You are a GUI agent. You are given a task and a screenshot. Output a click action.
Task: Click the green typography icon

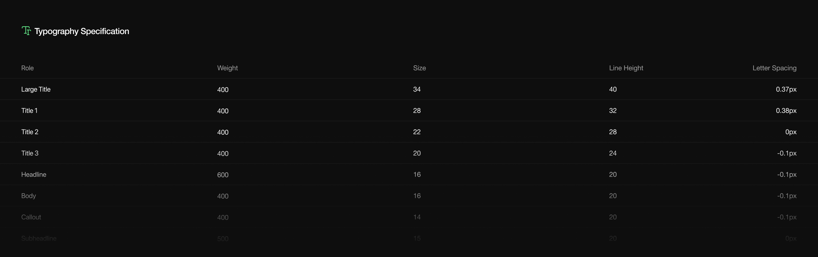tap(26, 31)
